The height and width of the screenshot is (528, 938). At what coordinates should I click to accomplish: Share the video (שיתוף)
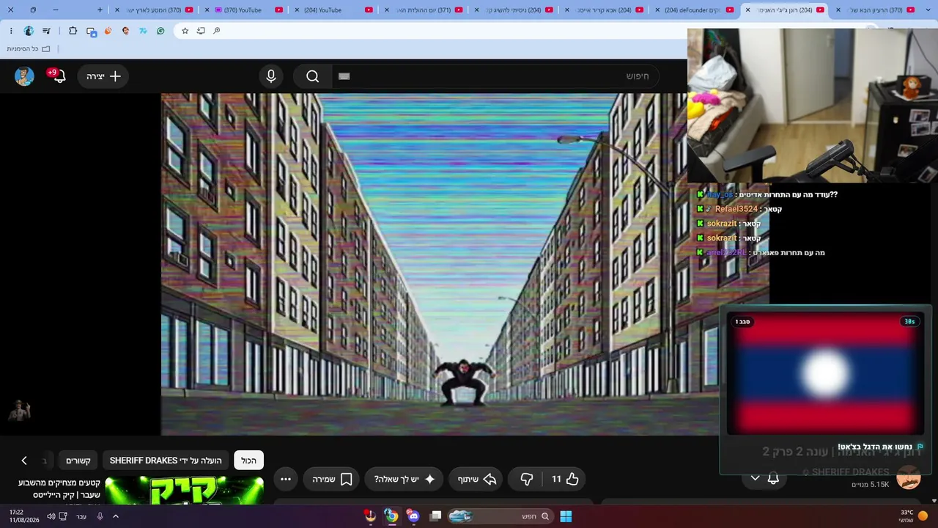tap(477, 479)
